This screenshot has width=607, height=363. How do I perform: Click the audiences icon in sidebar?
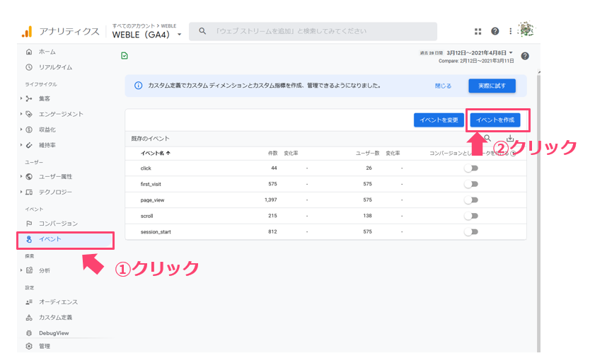pyautogui.click(x=29, y=302)
